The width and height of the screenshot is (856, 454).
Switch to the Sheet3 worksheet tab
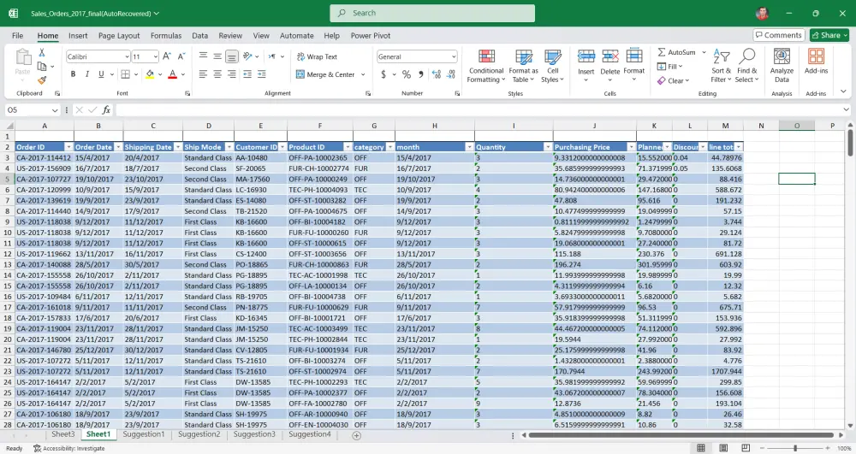[x=62, y=434]
